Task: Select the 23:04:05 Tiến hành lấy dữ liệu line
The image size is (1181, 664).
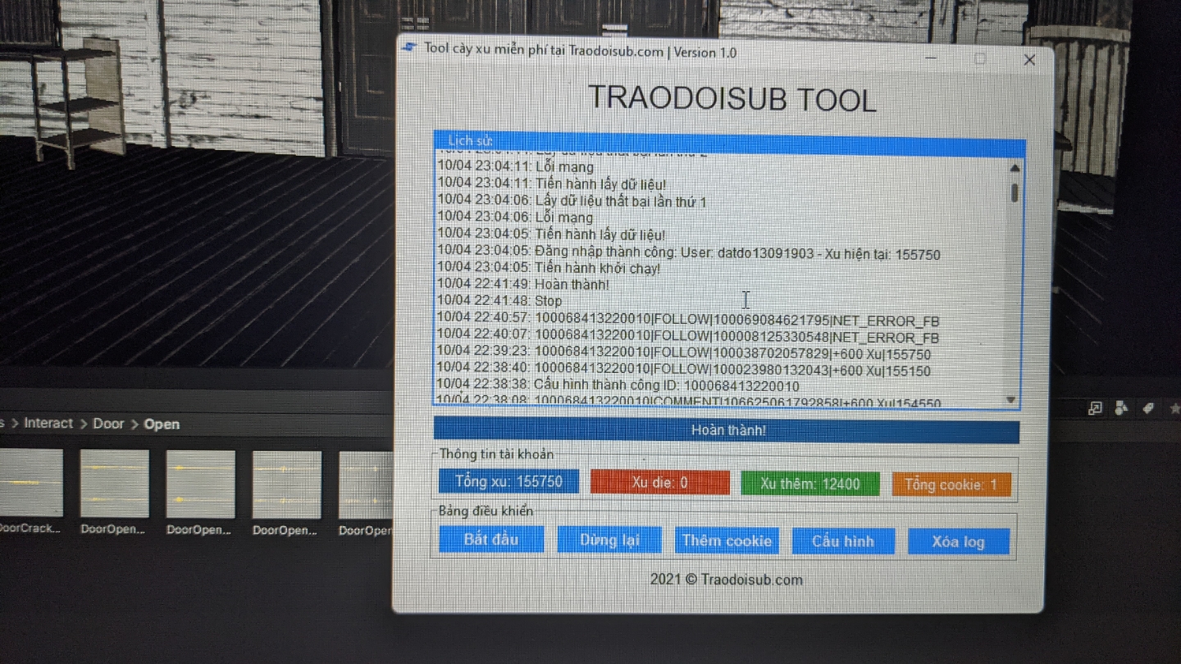Action: pyautogui.click(x=551, y=235)
